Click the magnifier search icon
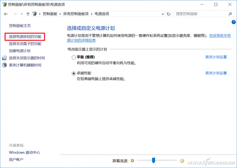The image size is (237, 168). (x=230, y=14)
